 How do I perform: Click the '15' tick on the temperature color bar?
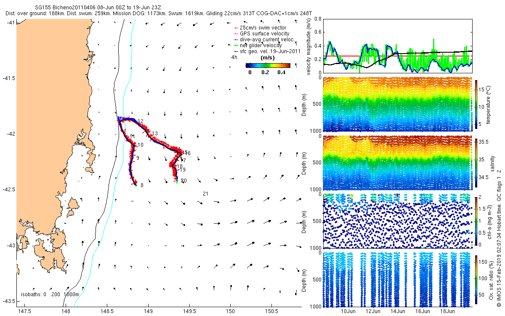(x=482, y=89)
